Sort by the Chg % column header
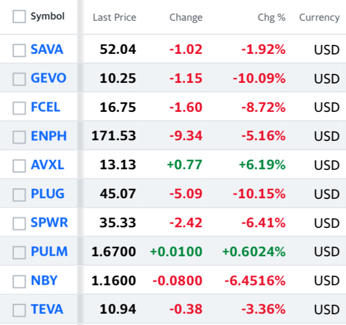This screenshot has width=346, height=325. click(271, 17)
